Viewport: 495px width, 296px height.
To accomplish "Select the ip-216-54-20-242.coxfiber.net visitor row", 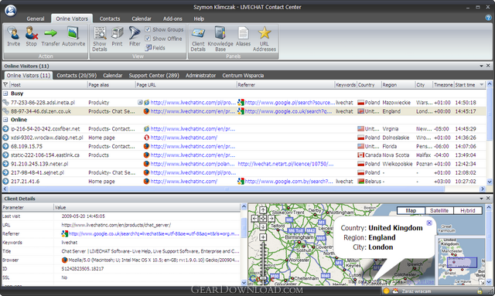I will 244,129.
